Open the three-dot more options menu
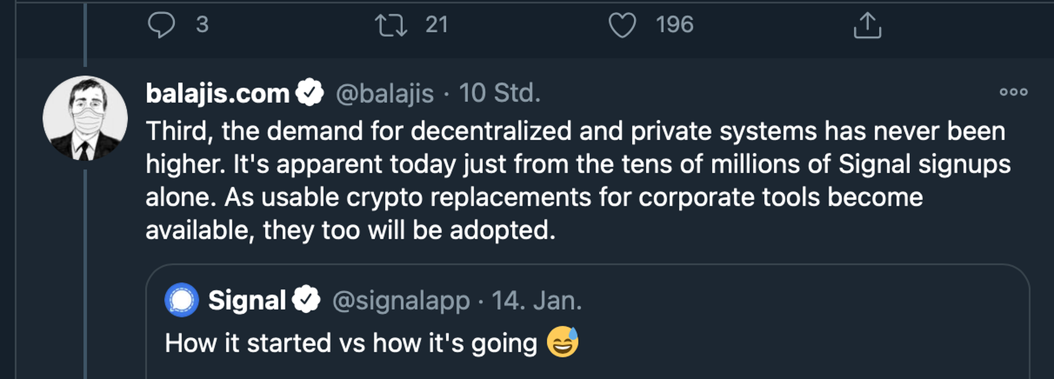 1013,92
